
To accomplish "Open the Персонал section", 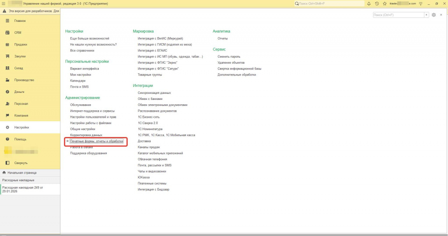I will pyautogui.click(x=30, y=104).
